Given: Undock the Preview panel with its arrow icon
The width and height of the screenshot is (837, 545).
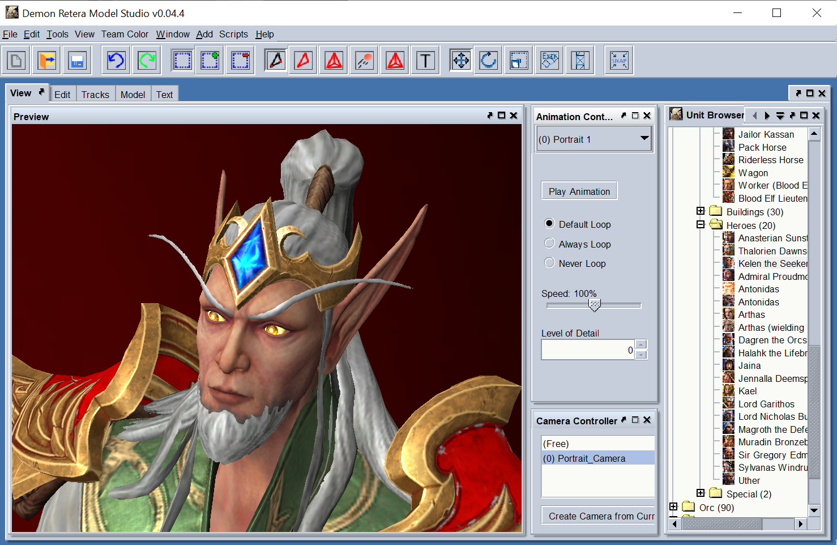Looking at the screenshot, I should tap(490, 116).
